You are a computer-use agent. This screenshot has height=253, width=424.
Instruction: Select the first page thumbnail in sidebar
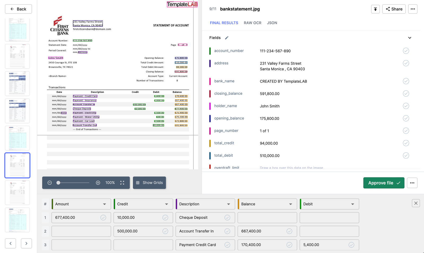pos(17,29)
